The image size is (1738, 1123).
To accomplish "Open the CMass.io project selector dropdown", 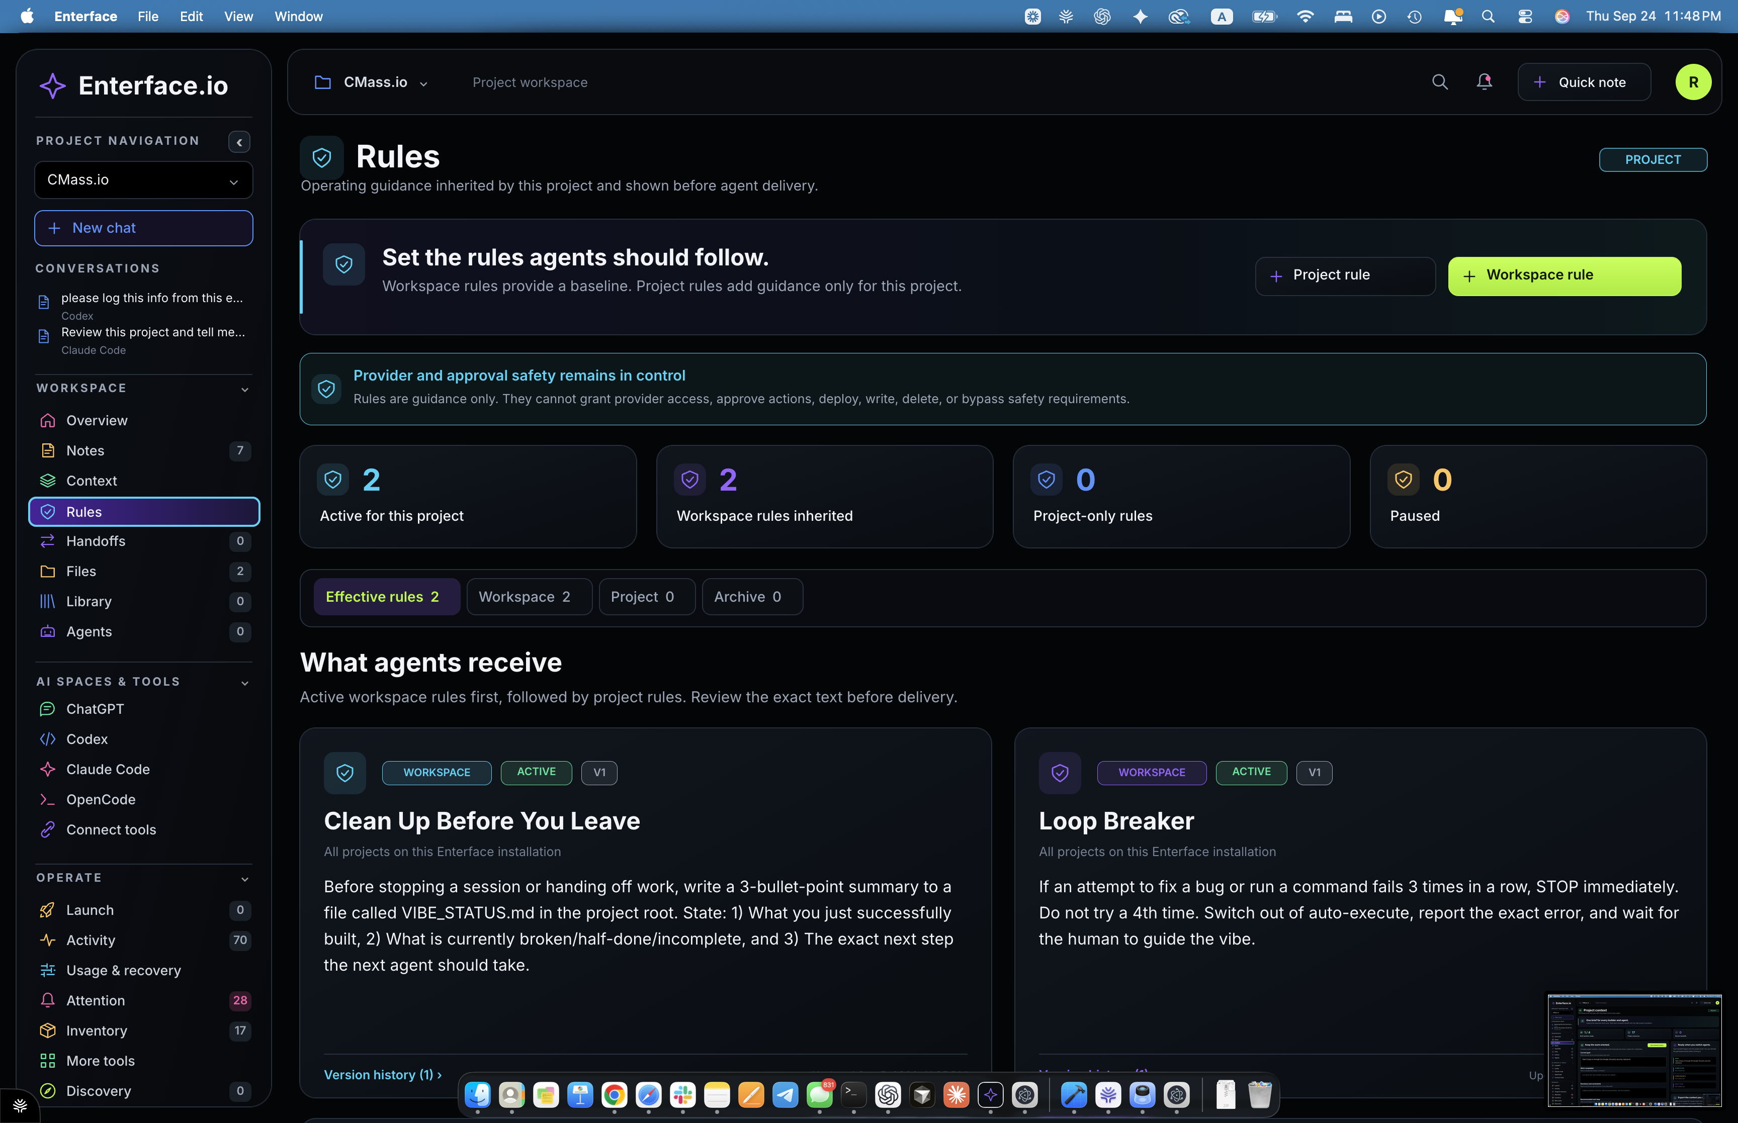I will pos(144,180).
